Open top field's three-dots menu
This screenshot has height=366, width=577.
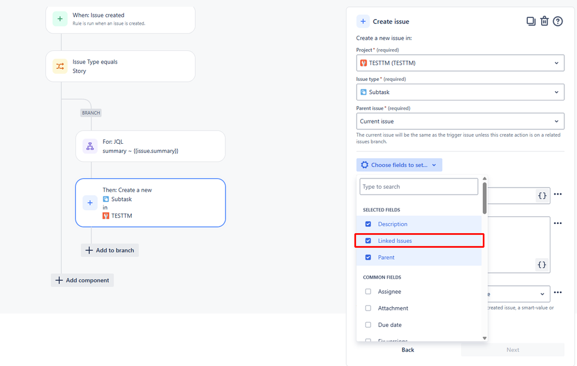[558, 194]
